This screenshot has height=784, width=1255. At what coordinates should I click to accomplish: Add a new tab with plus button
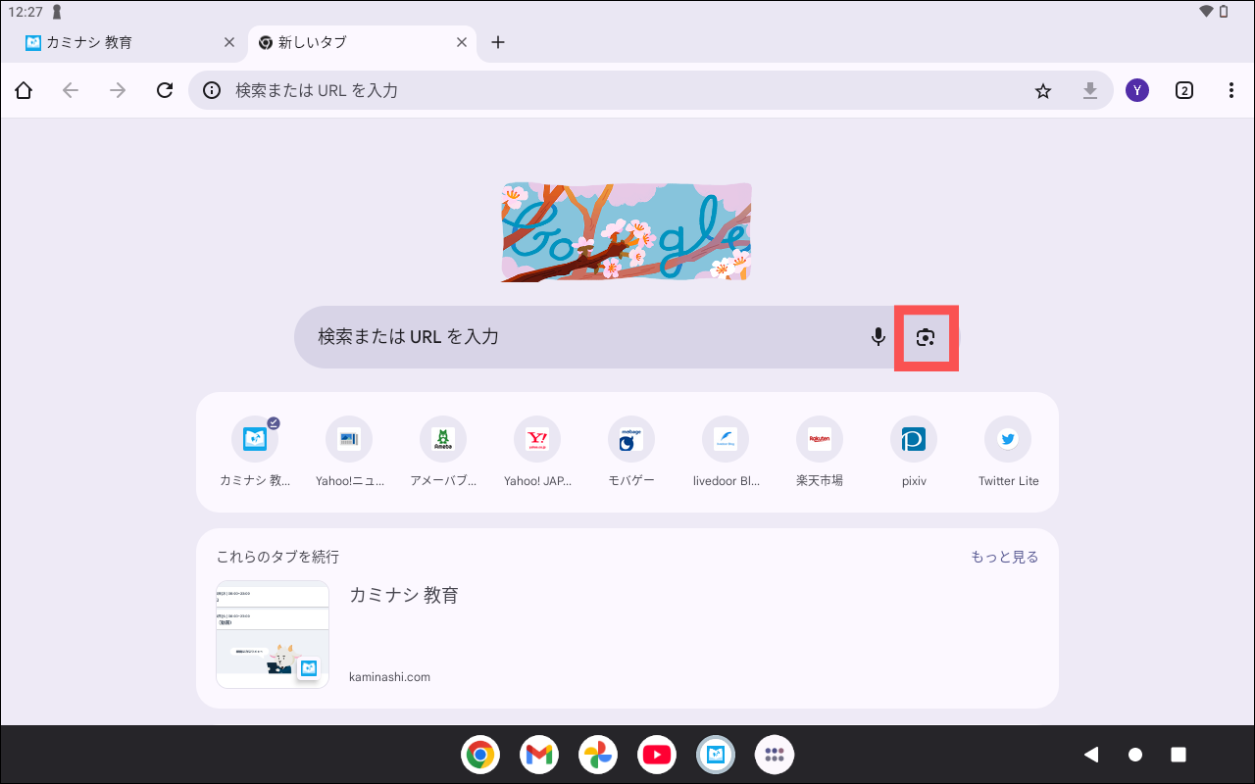pyautogui.click(x=498, y=43)
